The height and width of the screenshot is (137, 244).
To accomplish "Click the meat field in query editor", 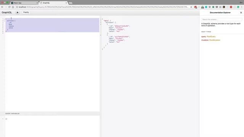I will click(x=10, y=24).
